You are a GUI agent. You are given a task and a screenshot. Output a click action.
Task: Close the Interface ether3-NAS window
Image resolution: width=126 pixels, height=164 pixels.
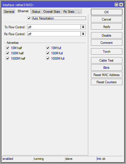[x=121, y=5]
